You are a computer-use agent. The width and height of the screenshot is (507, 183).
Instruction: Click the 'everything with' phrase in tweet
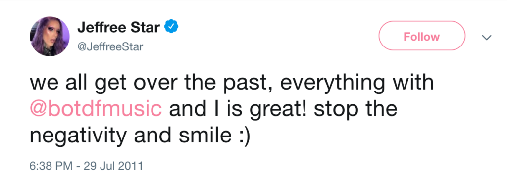pos(356,84)
